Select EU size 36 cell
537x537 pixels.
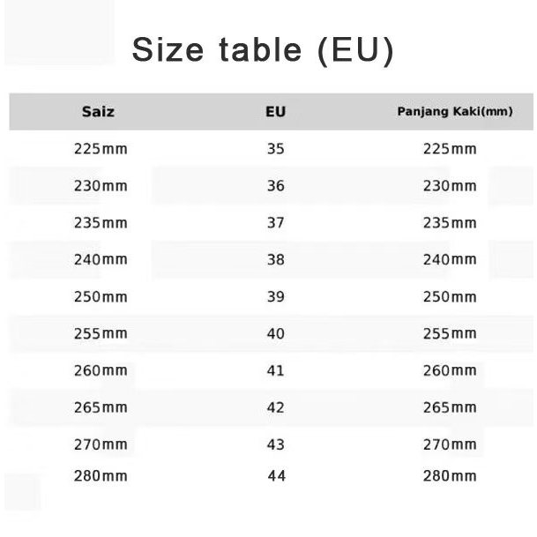pos(275,186)
